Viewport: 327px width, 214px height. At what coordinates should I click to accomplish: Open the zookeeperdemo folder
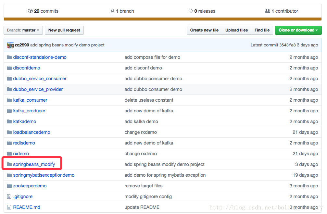coord(30,186)
